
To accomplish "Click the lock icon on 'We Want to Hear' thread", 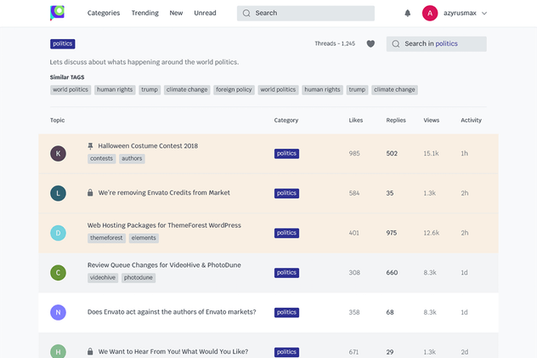I will (90, 351).
